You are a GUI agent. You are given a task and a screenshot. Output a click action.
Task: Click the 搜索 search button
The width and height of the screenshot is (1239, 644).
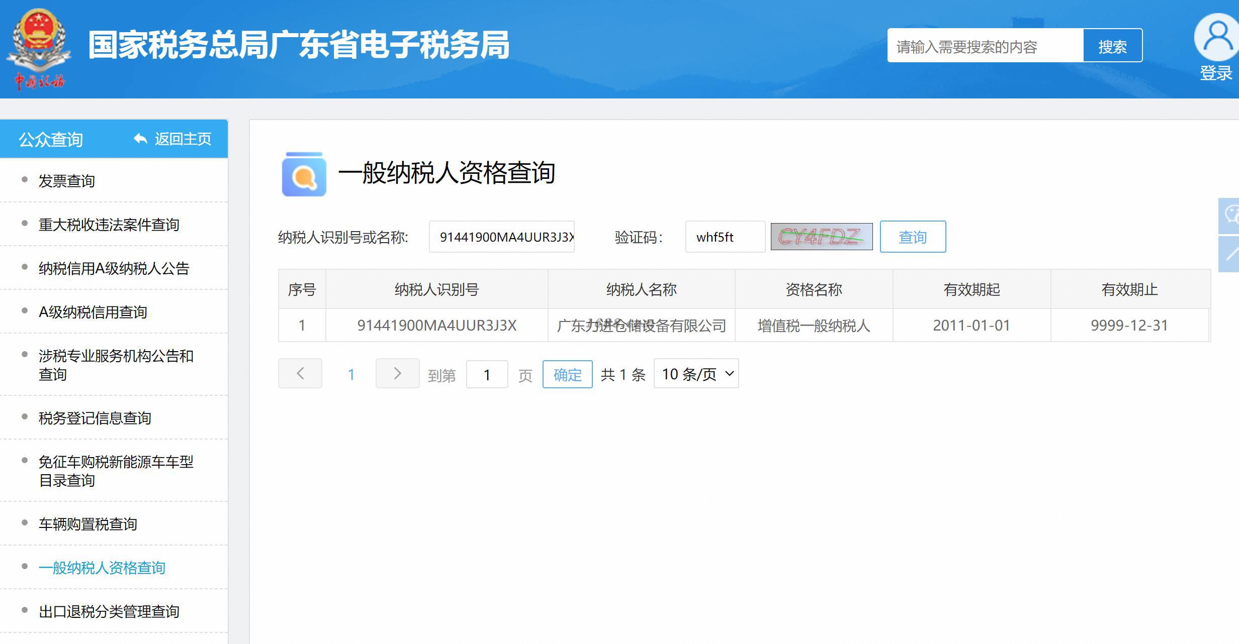tap(1112, 46)
